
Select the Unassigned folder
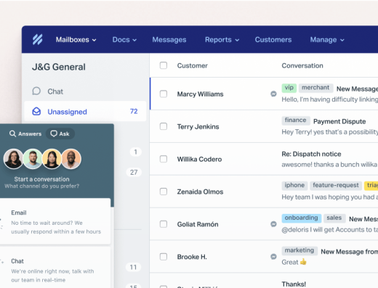pyautogui.click(x=85, y=111)
